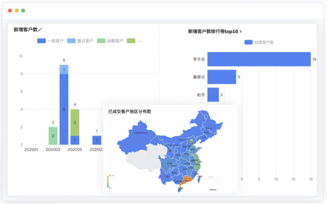Click the 赵丹 name label
Image resolution: width=327 pixels, height=204 pixels.
click(x=201, y=95)
